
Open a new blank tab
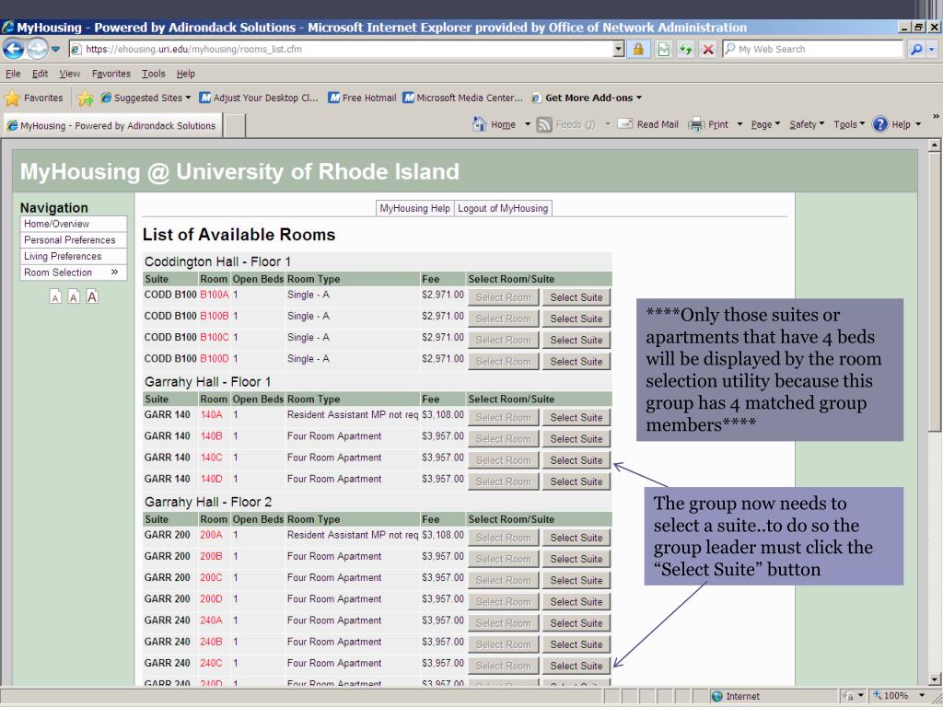coord(235,125)
